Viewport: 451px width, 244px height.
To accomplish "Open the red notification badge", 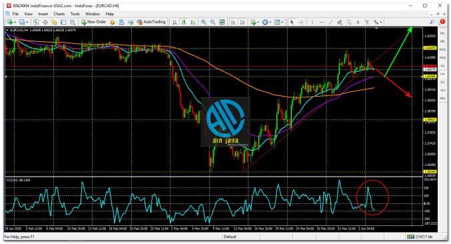I will [442, 22].
